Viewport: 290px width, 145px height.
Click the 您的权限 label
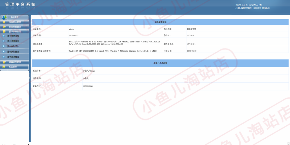coord(168,29)
